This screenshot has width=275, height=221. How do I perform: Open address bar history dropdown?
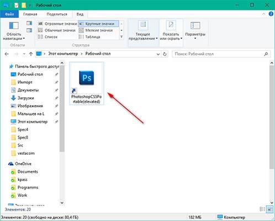[158, 54]
